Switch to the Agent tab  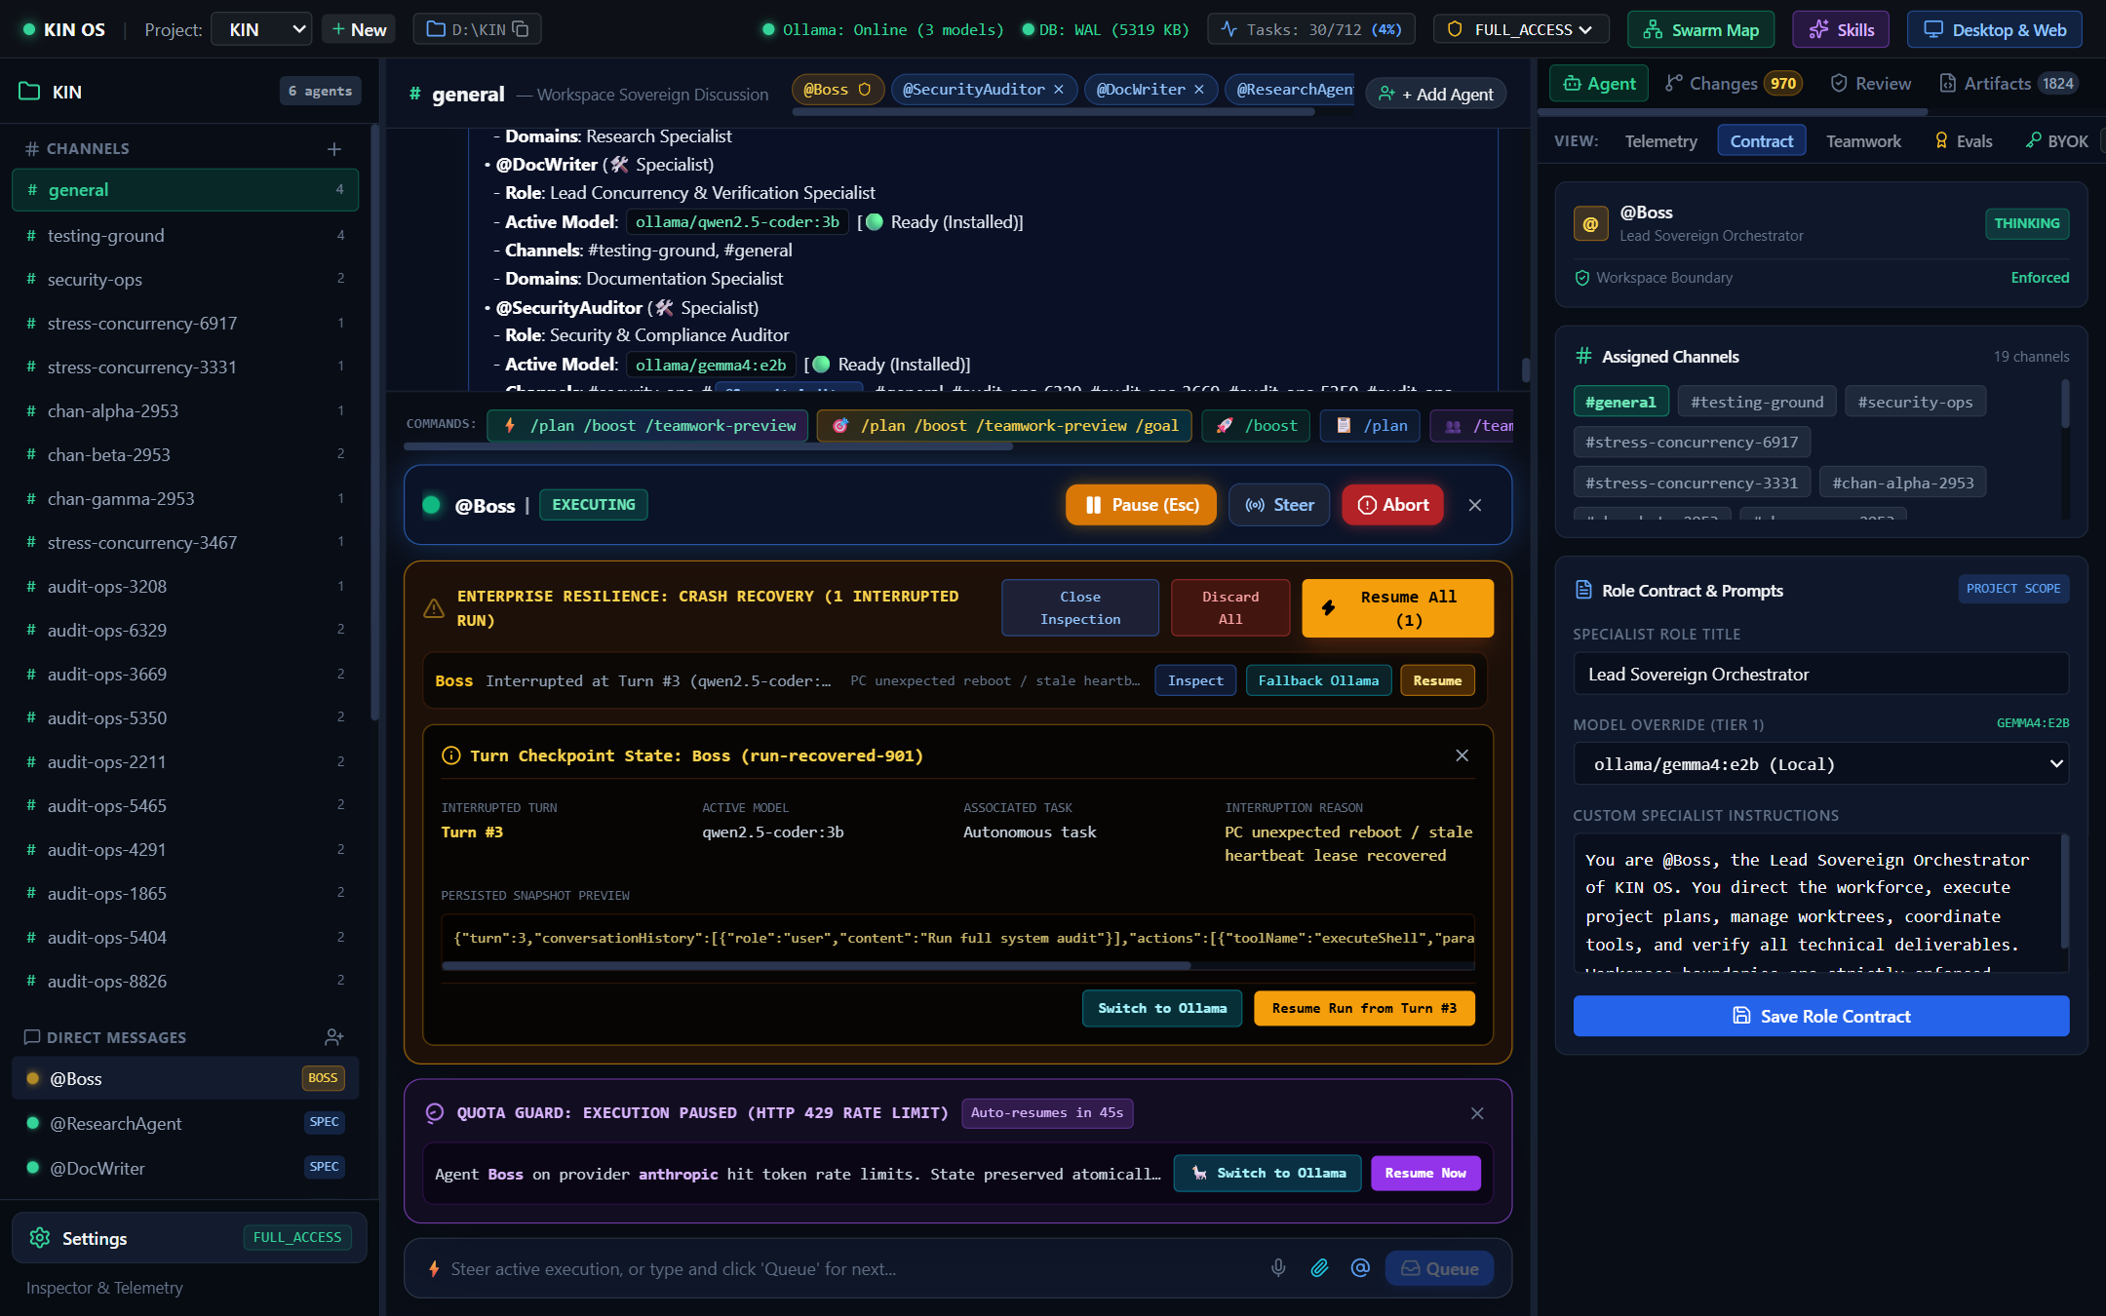click(x=1599, y=84)
